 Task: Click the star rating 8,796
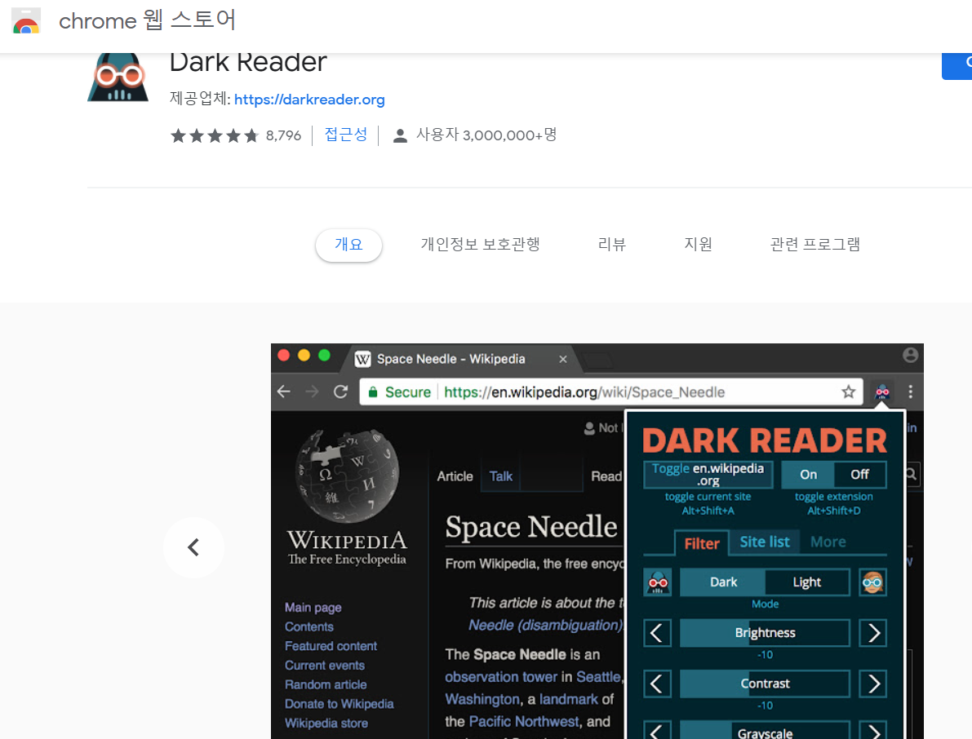coord(236,135)
